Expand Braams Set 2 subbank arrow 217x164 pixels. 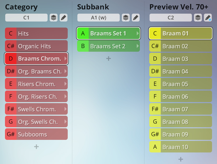(x=138, y=46)
